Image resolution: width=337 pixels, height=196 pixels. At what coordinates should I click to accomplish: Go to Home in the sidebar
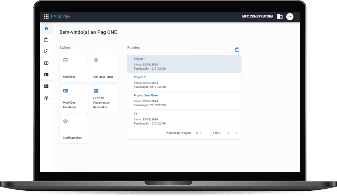click(x=46, y=28)
